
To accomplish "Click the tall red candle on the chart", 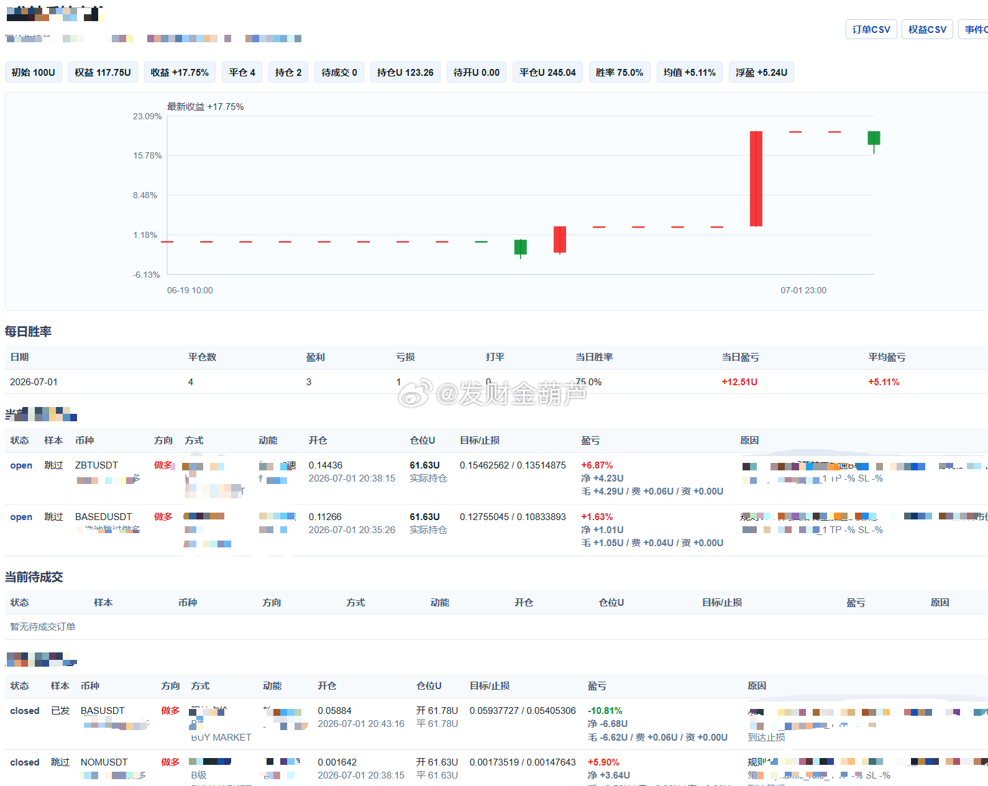I will click(756, 178).
